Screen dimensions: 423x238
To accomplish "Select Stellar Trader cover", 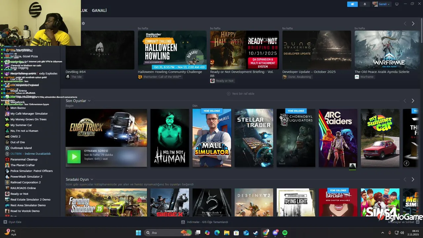I will point(254,138).
